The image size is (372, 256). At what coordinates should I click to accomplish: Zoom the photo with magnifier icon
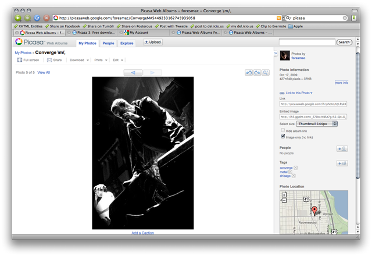[x=266, y=72]
